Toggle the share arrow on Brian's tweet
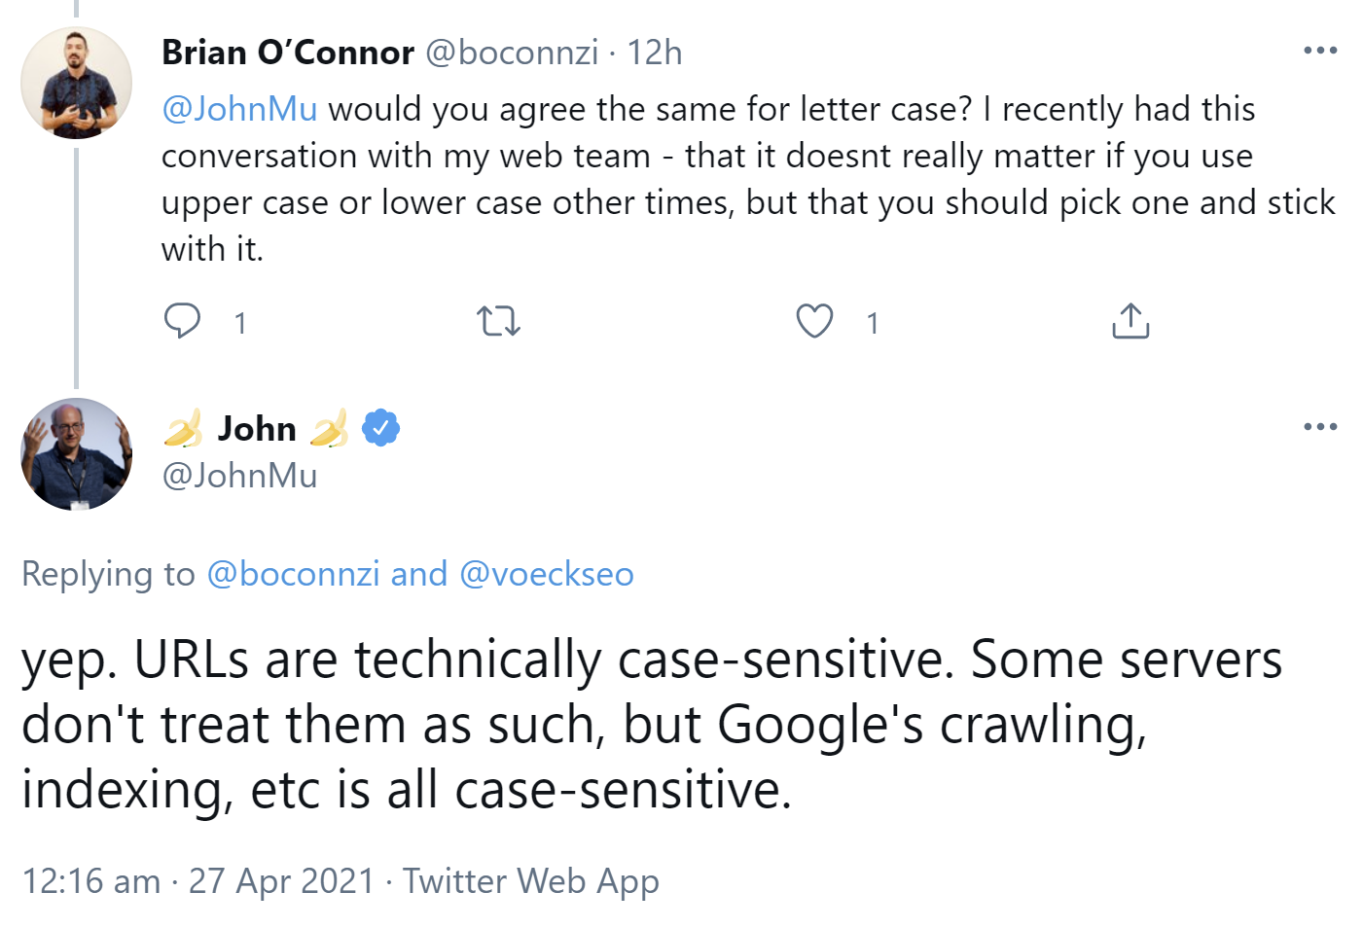 [x=1130, y=320]
